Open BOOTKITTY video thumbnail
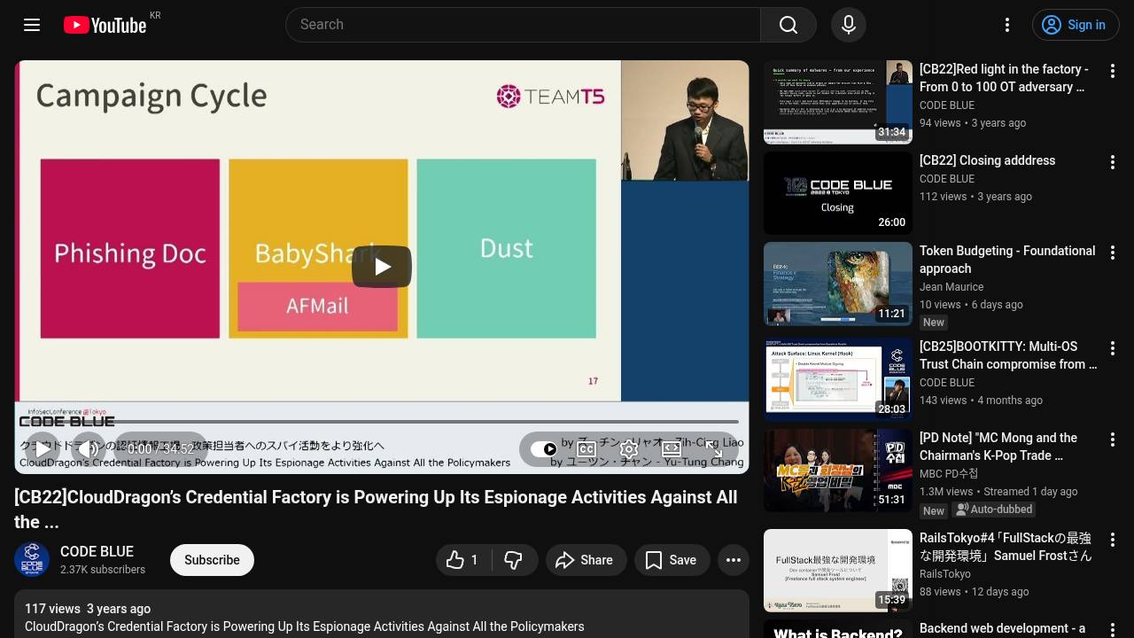Viewport: 1134px width, 638px height. pos(838,379)
